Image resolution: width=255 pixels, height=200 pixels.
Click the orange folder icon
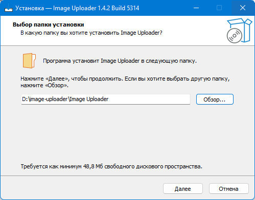tap(29, 61)
